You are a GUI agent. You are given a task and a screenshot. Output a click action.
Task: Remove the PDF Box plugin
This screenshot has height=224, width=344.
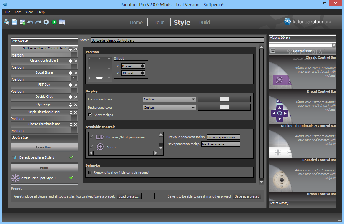(75, 85)
